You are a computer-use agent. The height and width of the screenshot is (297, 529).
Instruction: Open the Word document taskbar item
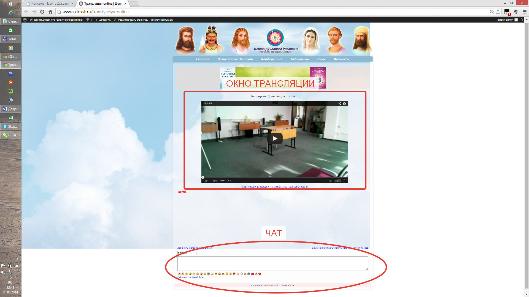click(11, 109)
